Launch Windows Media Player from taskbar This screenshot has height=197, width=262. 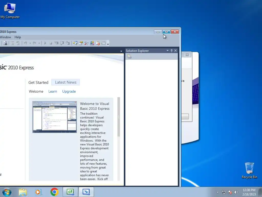(38, 192)
